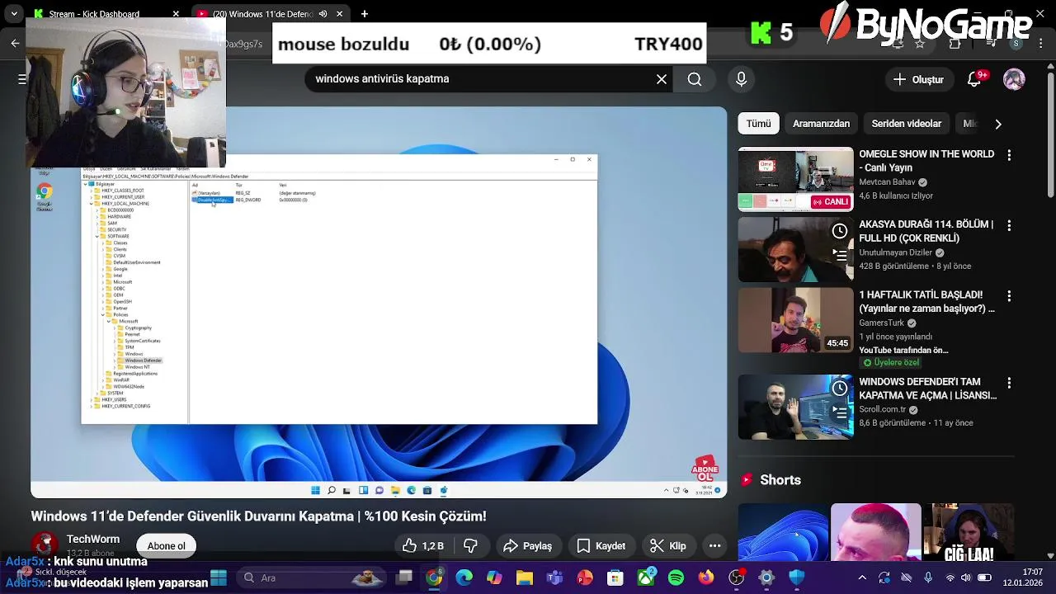Click the Klip scissors button

(668, 546)
